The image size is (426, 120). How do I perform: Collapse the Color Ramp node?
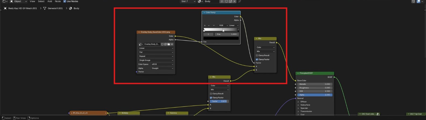coord(204,13)
